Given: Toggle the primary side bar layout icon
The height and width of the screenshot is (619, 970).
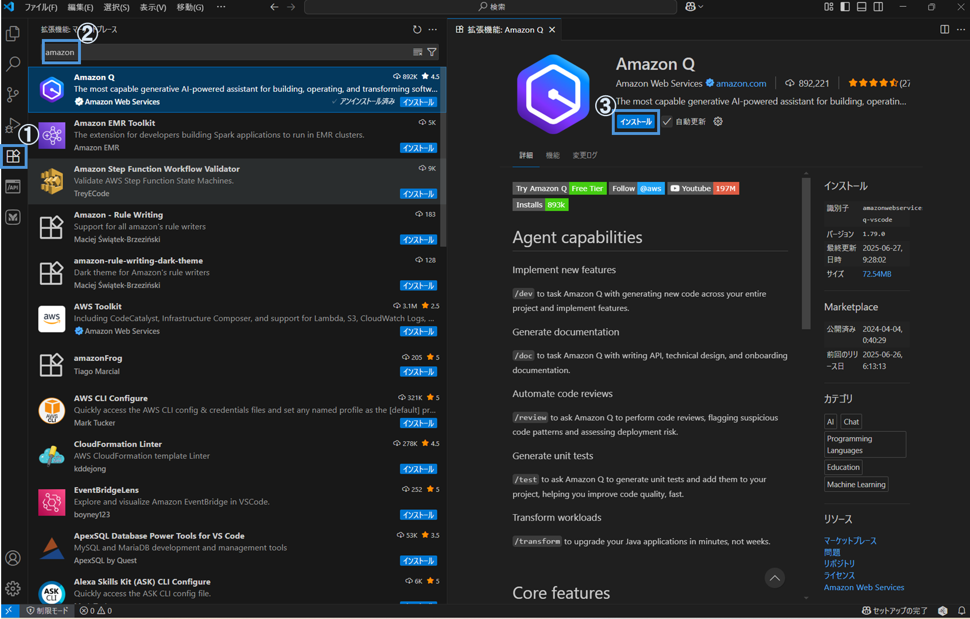Looking at the screenshot, I should point(845,7).
